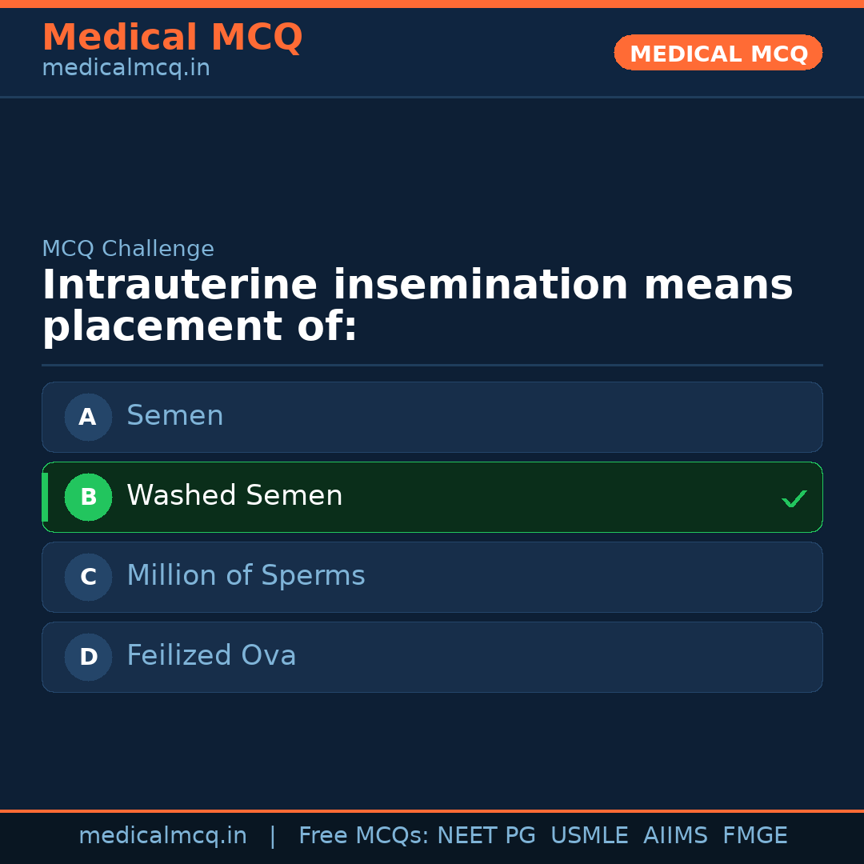This screenshot has width=864, height=864.
Task: Click 'Free MCQs:' text in footer
Action: (364, 836)
